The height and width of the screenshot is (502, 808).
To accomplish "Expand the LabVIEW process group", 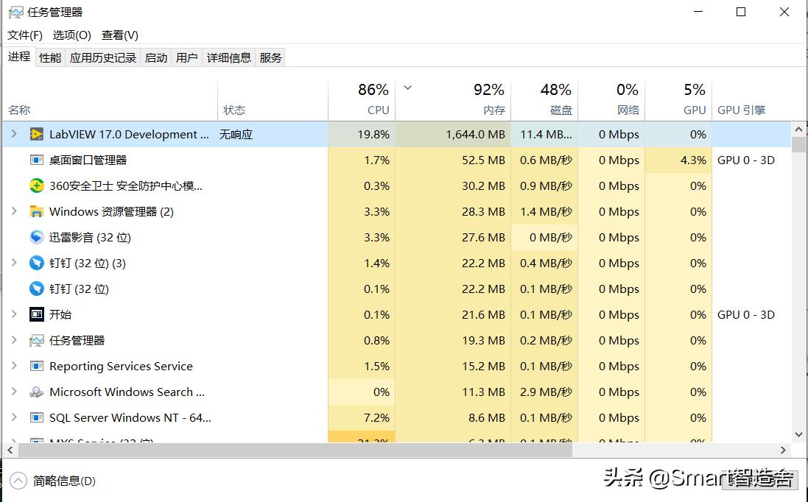I will point(13,134).
